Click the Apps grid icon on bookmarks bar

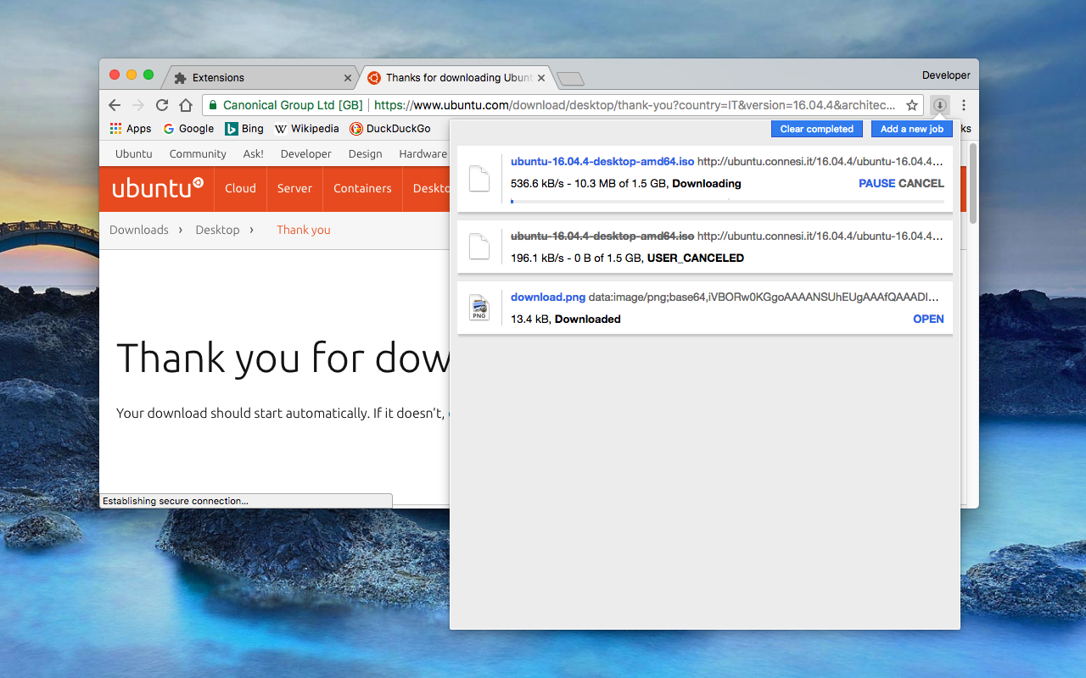click(x=116, y=128)
